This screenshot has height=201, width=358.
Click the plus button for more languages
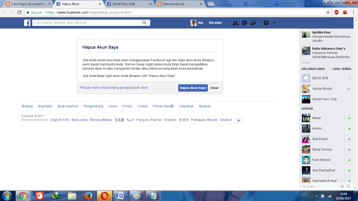238,120
